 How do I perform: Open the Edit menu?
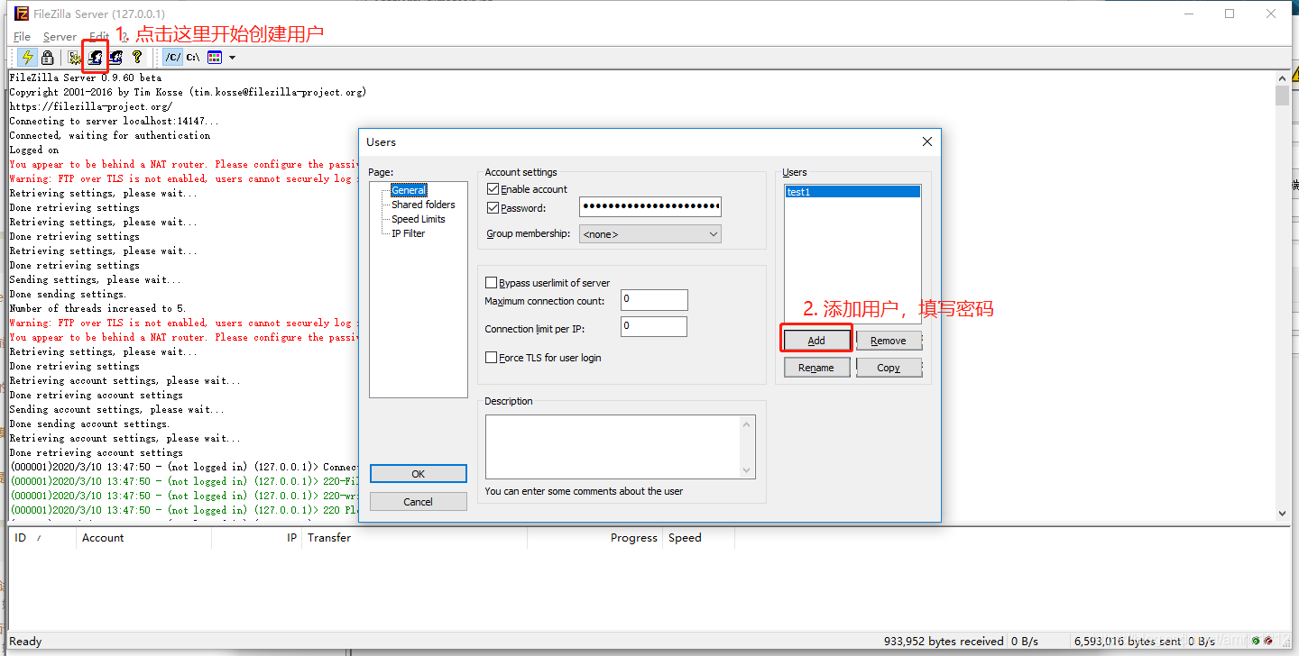pyautogui.click(x=97, y=37)
